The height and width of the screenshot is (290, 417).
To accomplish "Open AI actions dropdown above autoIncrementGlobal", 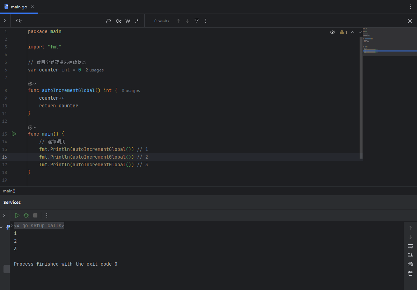I will pos(32,84).
